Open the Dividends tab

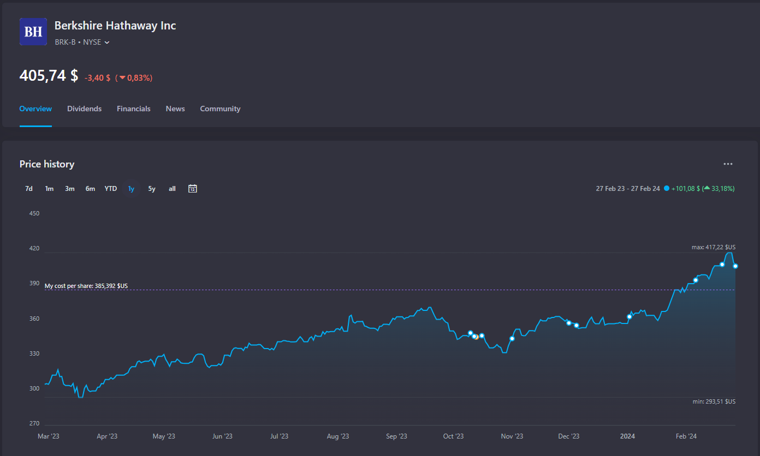click(x=85, y=109)
